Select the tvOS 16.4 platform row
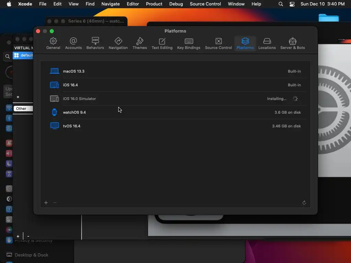351x263 pixels. [x=175, y=126]
